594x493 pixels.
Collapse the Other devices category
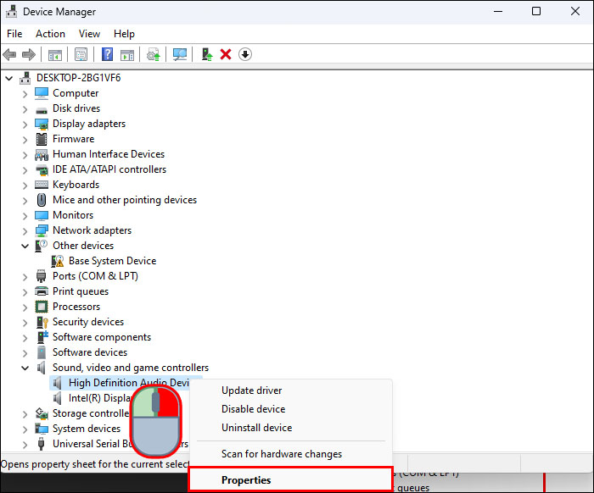[25, 246]
